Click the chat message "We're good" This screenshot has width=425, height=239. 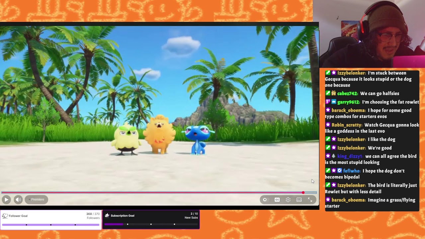pos(380,148)
